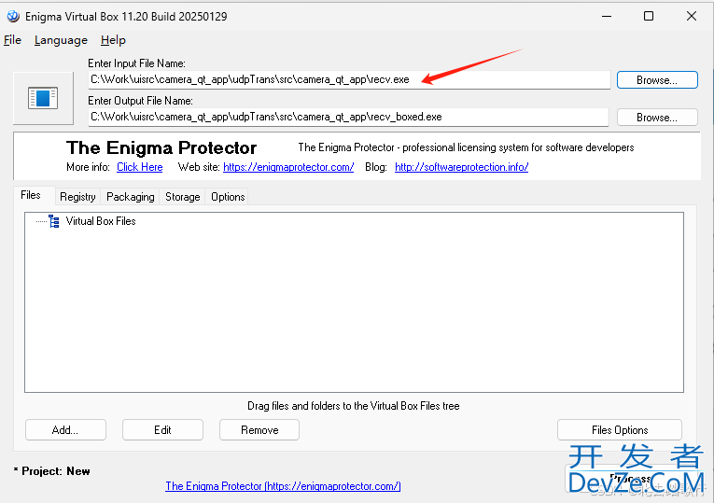Click the Add... button

click(x=65, y=430)
